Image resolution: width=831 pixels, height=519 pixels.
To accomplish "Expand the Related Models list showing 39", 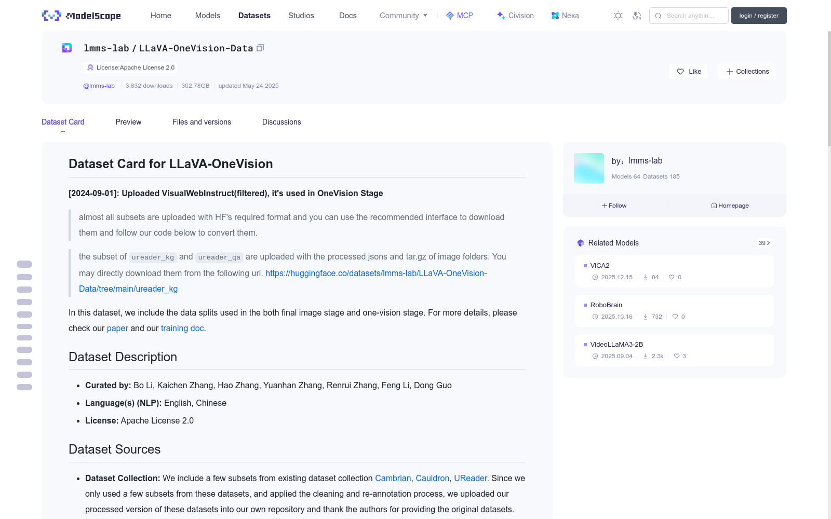I will [764, 243].
